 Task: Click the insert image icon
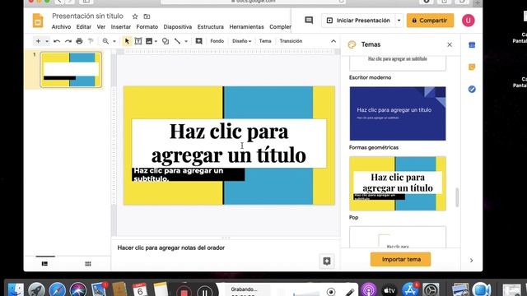tap(149, 41)
